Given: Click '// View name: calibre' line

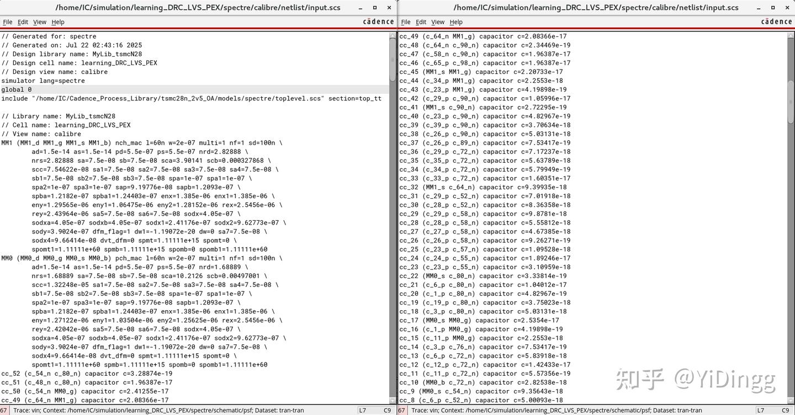Looking at the screenshot, I should click(41, 134).
